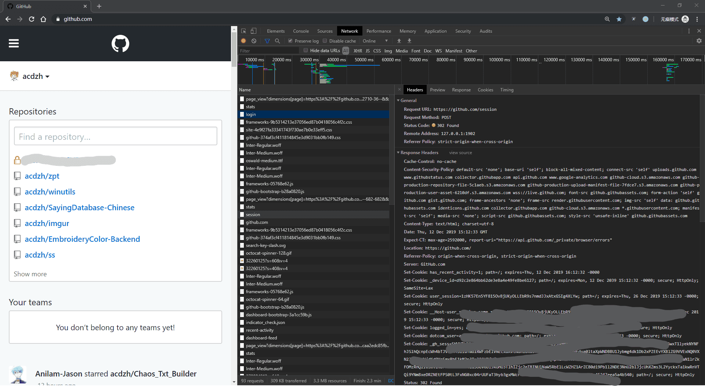The height and width of the screenshot is (386, 705).
Task: Clear the network log
Action: (x=254, y=41)
